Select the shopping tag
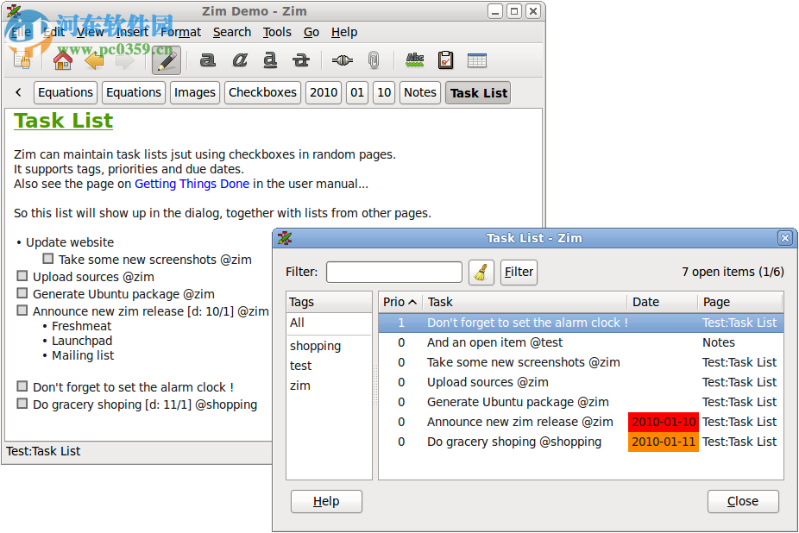Screen dimensions: 799x533 click(x=329, y=346)
